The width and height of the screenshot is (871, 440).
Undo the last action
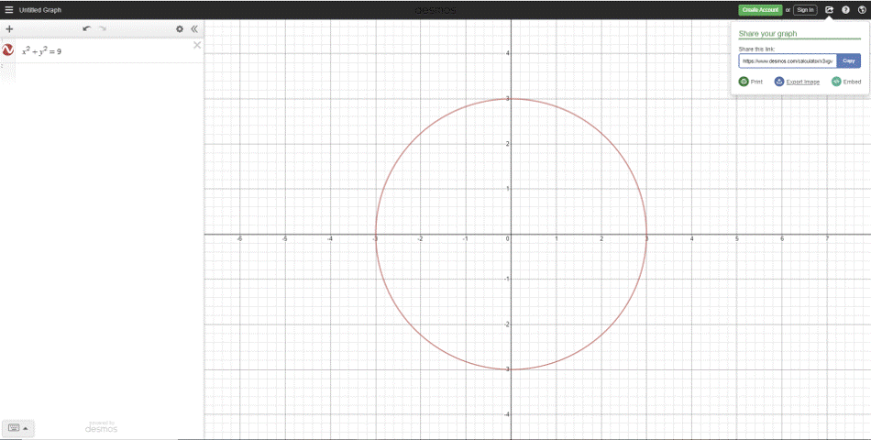(x=86, y=29)
